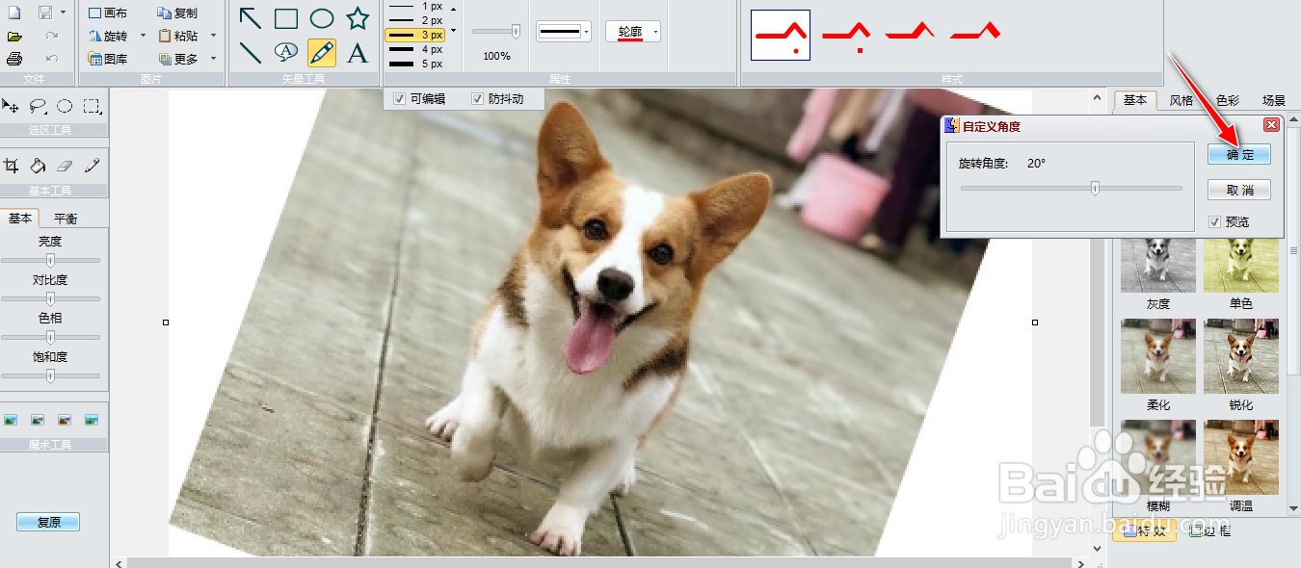The width and height of the screenshot is (1301, 568).
Task: Select the first red line style preset
Action: pyautogui.click(x=781, y=36)
